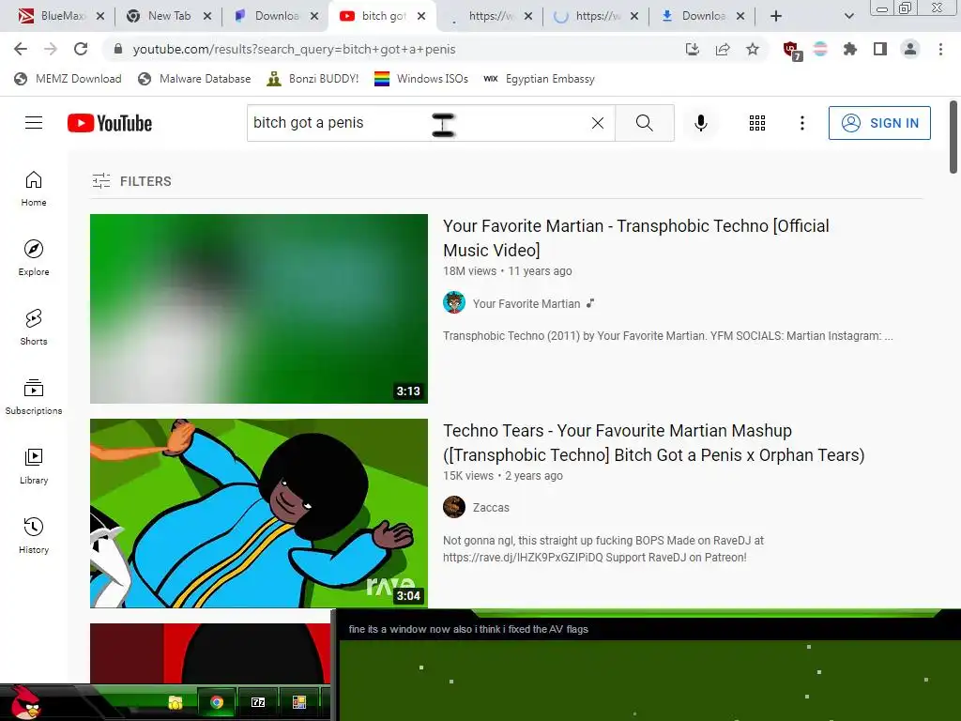The width and height of the screenshot is (961, 721).
Task: Bookmark this page with the star icon
Action: click(753, 49)
